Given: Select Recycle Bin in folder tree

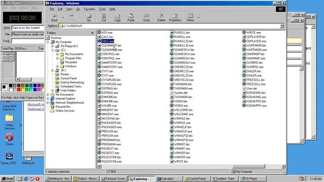Looking at the screenshot, I should (63, 107).
